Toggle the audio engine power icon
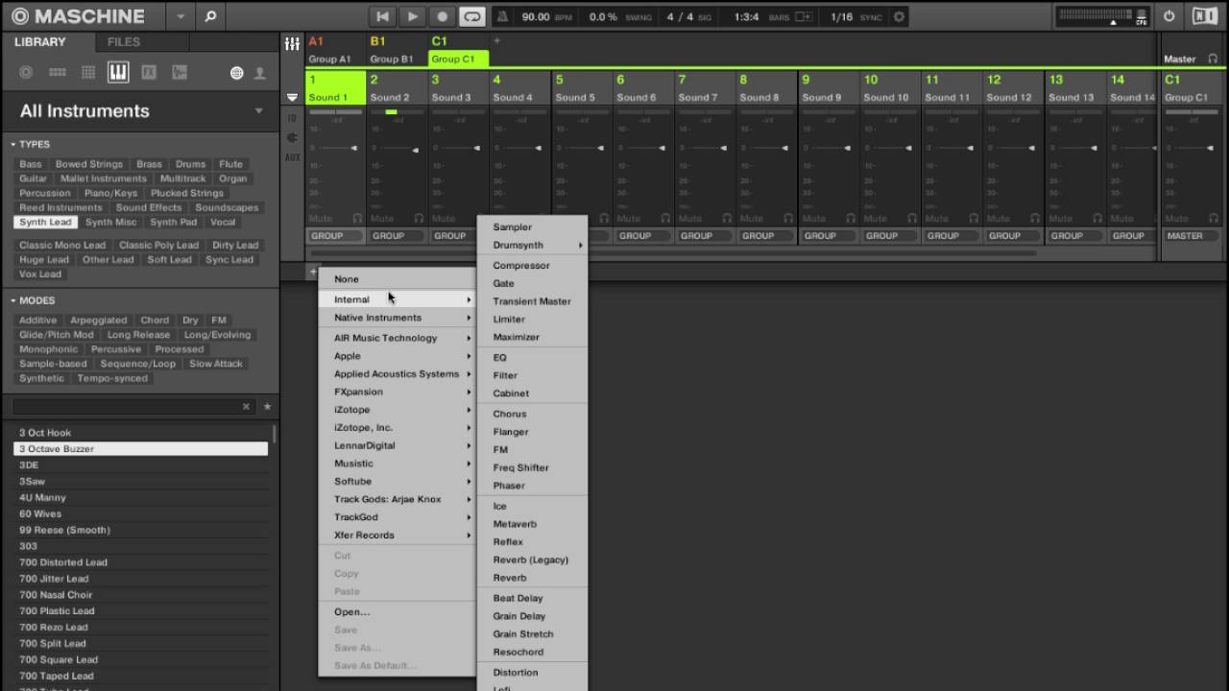Viewport: 1229px width, 691px height. click(x=1169, y=16)
